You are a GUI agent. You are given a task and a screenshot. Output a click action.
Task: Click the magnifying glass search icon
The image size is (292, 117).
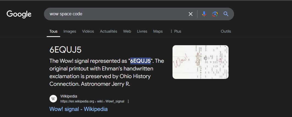226,14
